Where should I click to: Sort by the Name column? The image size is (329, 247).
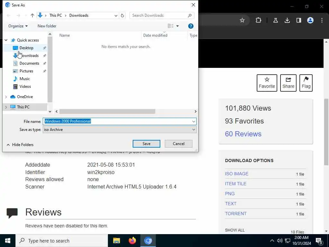point(64,35)
